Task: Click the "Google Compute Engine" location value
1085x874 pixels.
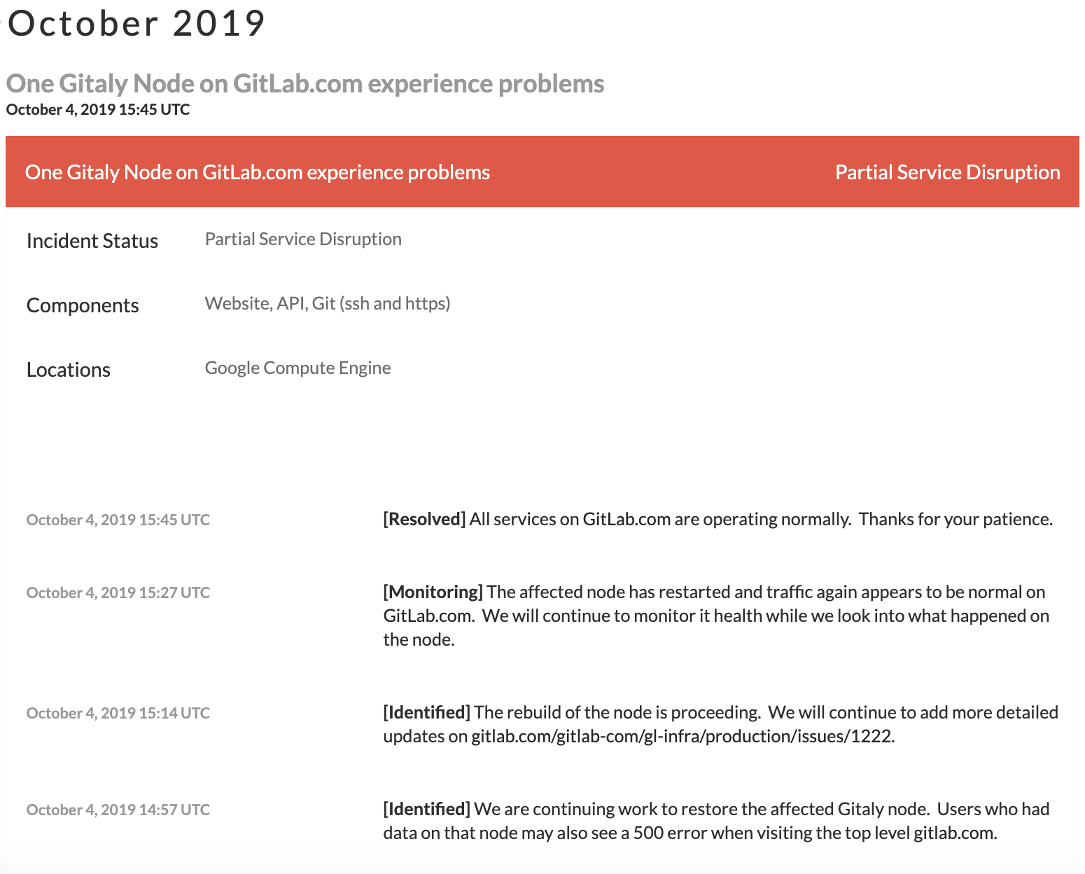Action: (298, 368)
